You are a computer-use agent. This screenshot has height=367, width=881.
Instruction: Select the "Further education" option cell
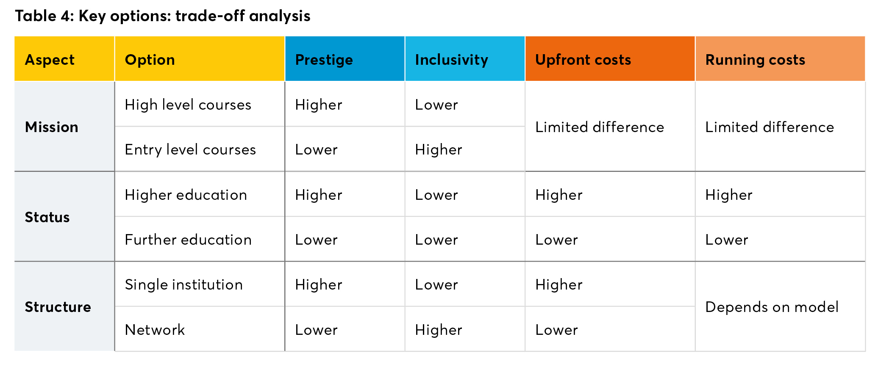(189, 240)
